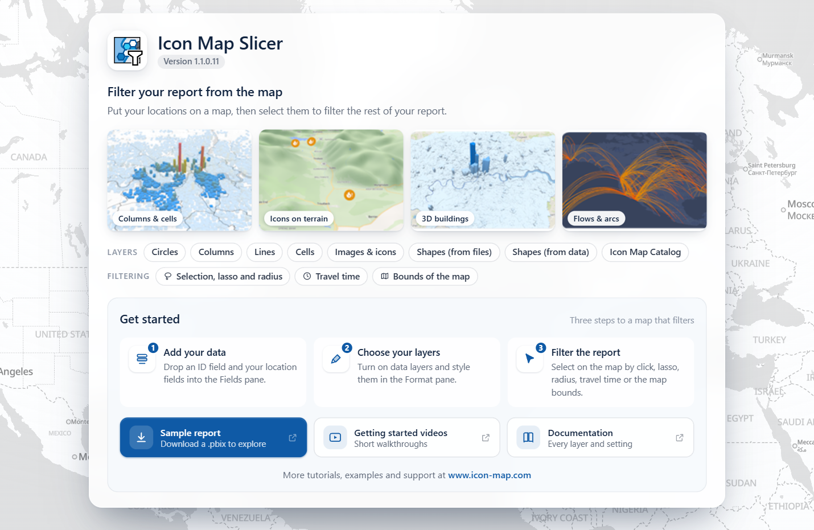
Task: Click the external link icon on Documentation
Action: pos(680,438)
